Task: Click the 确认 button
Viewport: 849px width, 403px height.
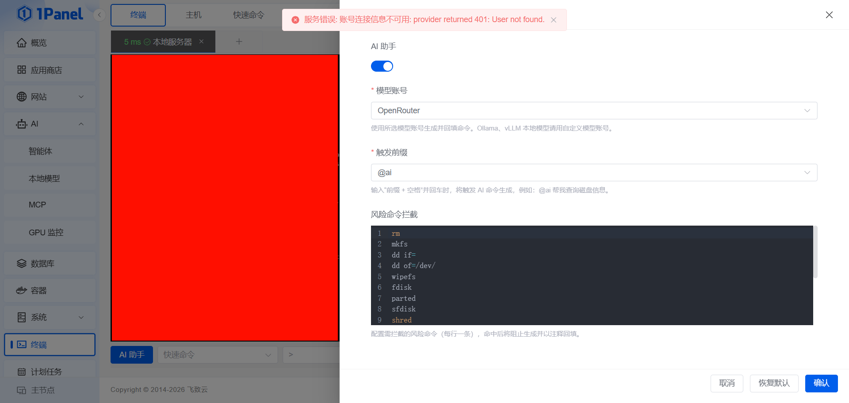Action: pyautogui.click(x=821, y=383)
